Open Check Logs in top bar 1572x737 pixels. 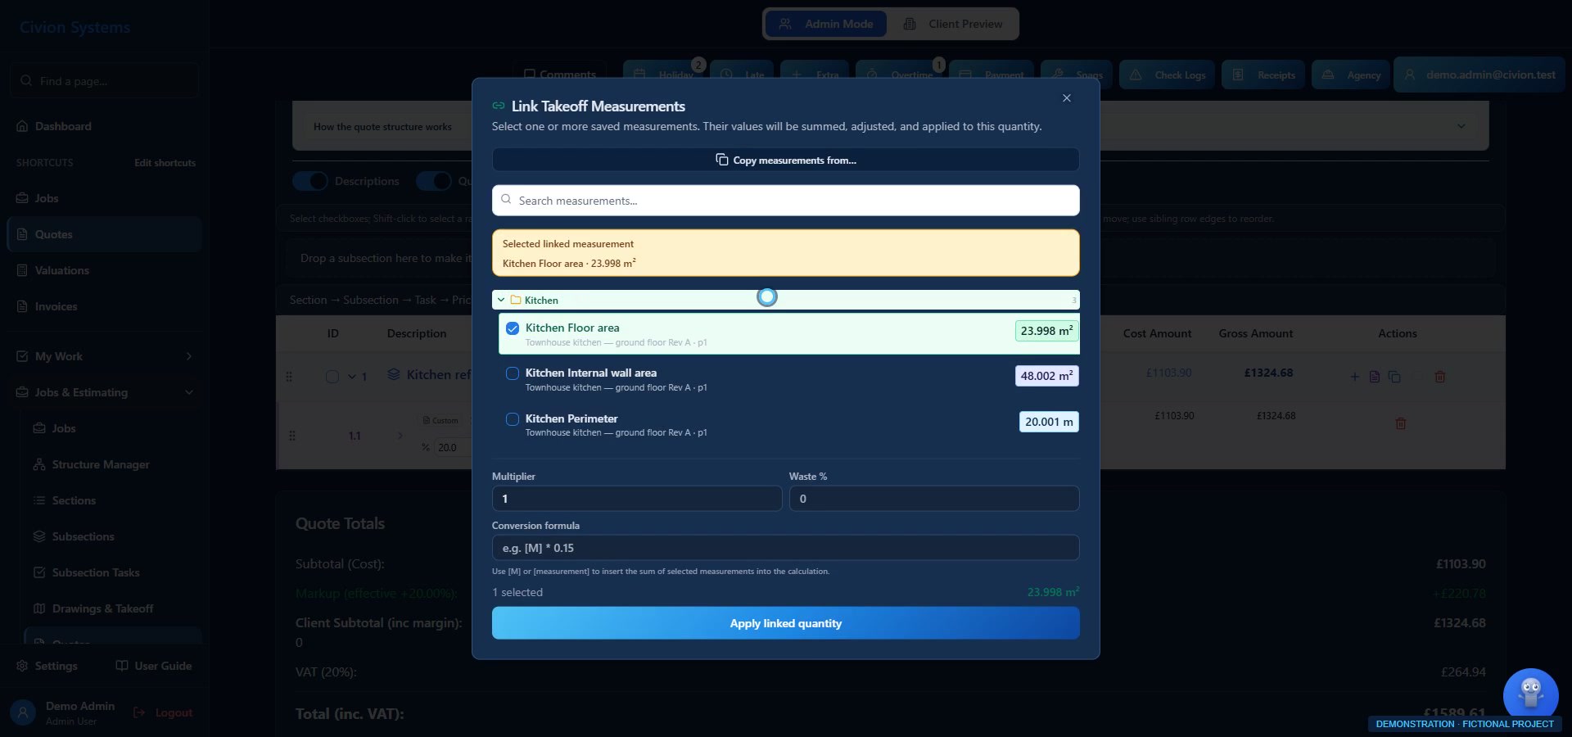click(1168, 75)
